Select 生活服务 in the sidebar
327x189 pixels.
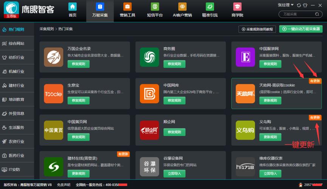pos(17,127)
